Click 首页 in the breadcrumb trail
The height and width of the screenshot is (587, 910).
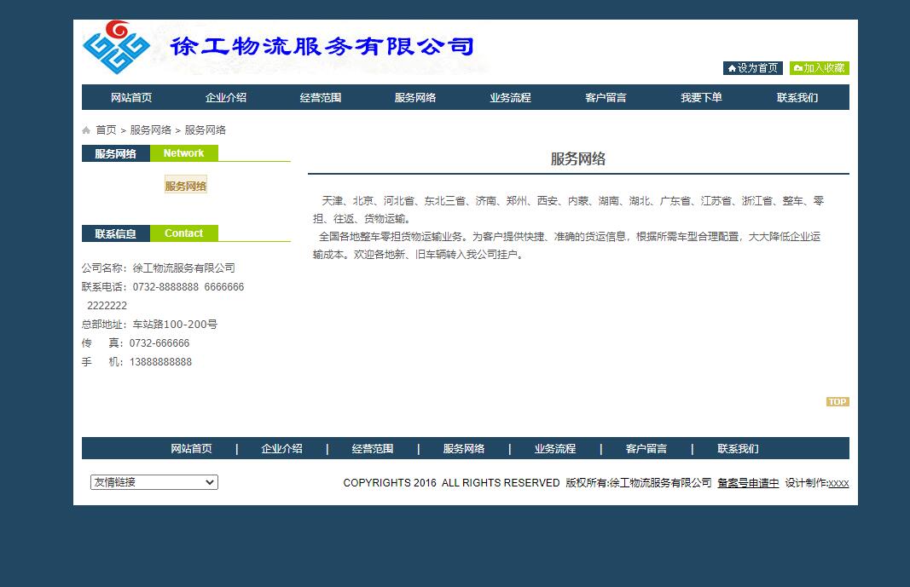click(x=105, y=129)
